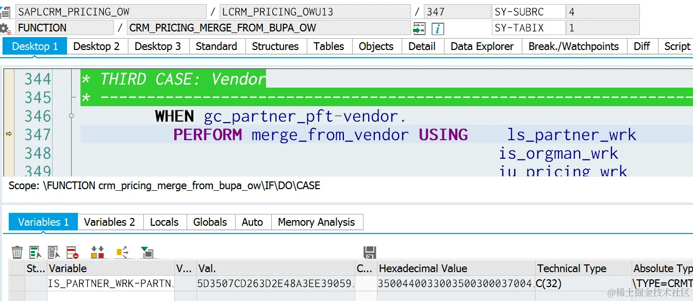Click the document icon beside SAPLCRM_PRICING_OW

(x=5, y=12)
